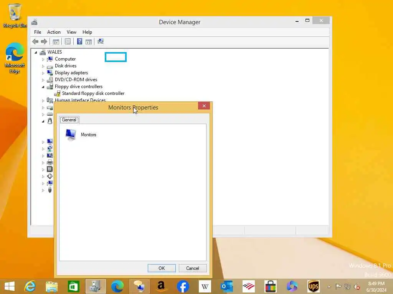The image size is (393, 294).
Task: Click the Forward arrow in Device Manager toolbar
Action: point(44,41)
